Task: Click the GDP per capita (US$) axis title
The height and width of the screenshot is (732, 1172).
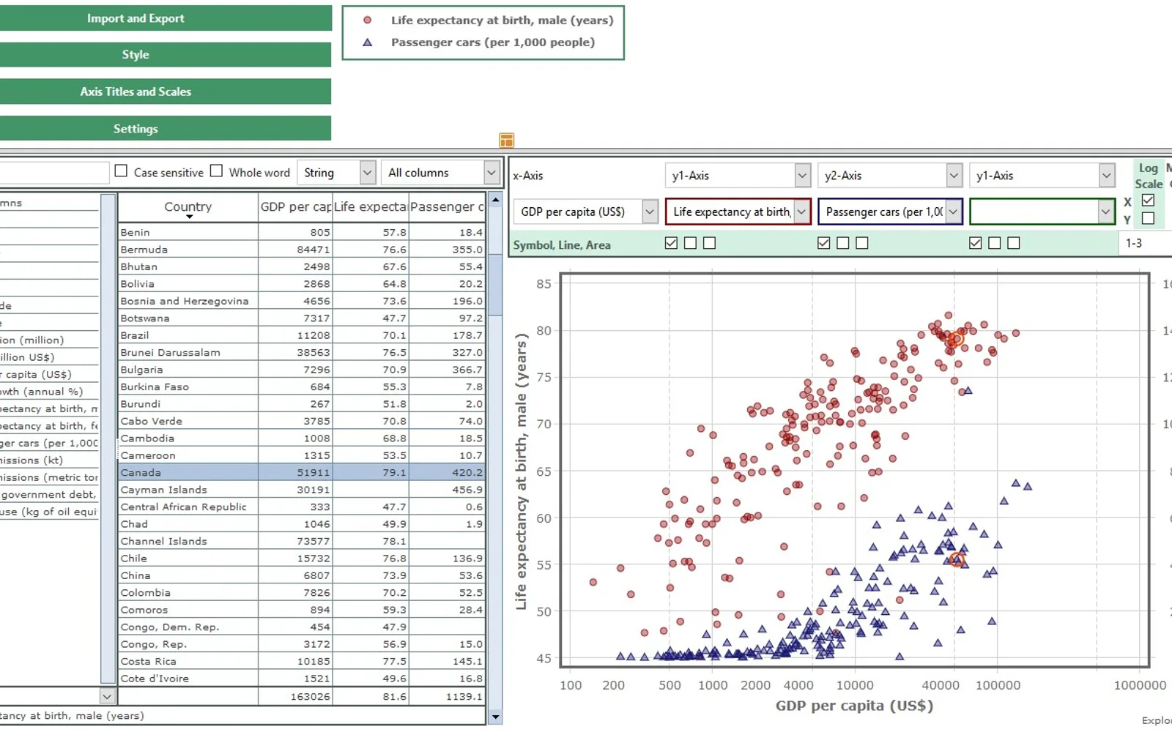Action: coord(854,706)
